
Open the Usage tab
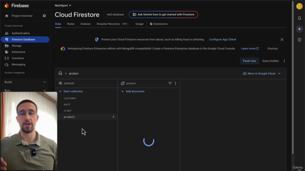[139, 24]
